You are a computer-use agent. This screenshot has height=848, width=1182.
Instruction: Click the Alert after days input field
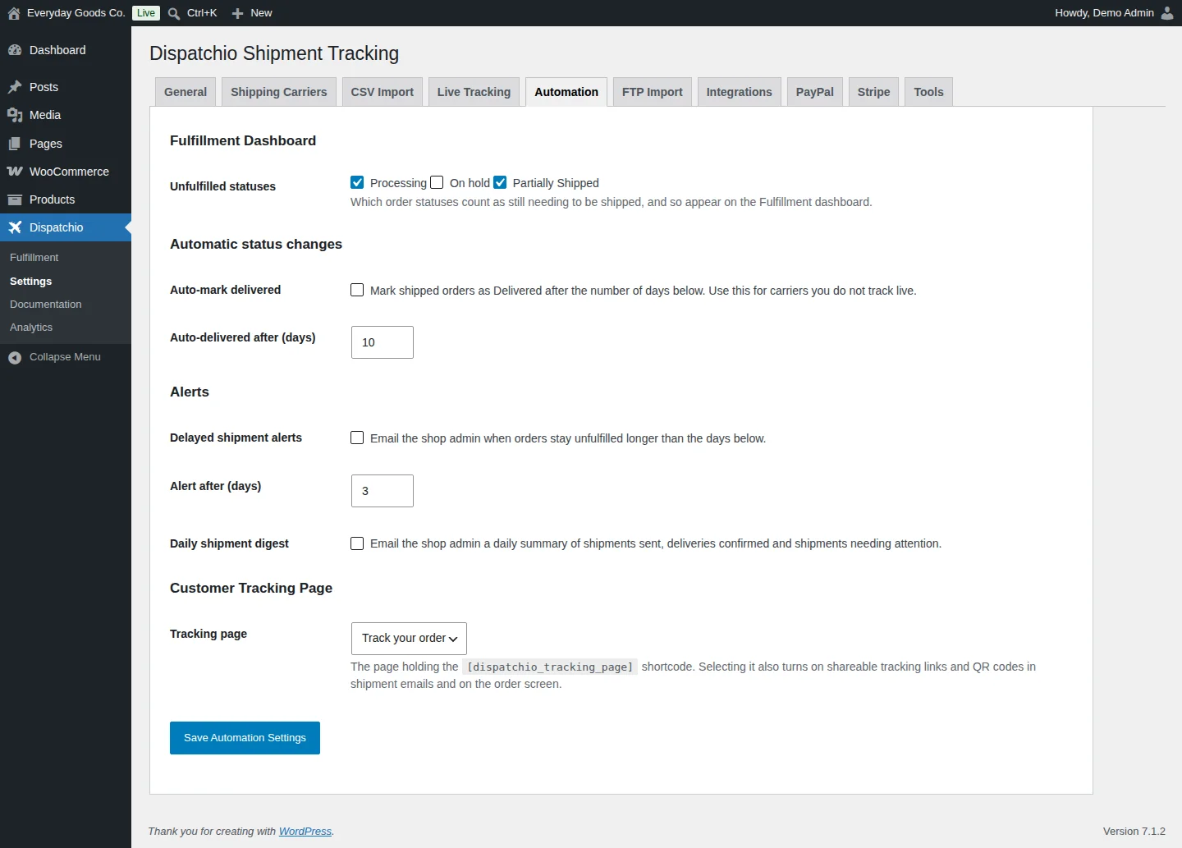coord(383,491)
